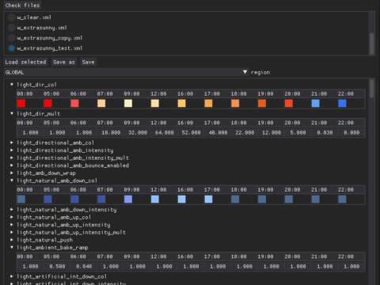The image size is (380, 285).
Task: Click light_dir_mult value 22.000 at 18:00
Action: (245, 132)
